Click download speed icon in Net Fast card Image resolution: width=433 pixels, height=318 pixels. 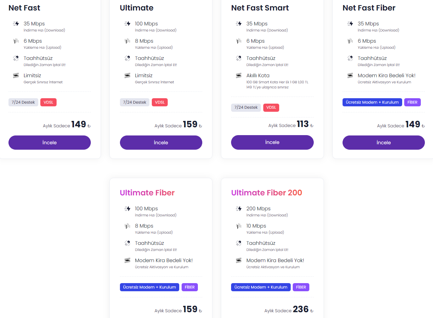click(x=16, y=24)
